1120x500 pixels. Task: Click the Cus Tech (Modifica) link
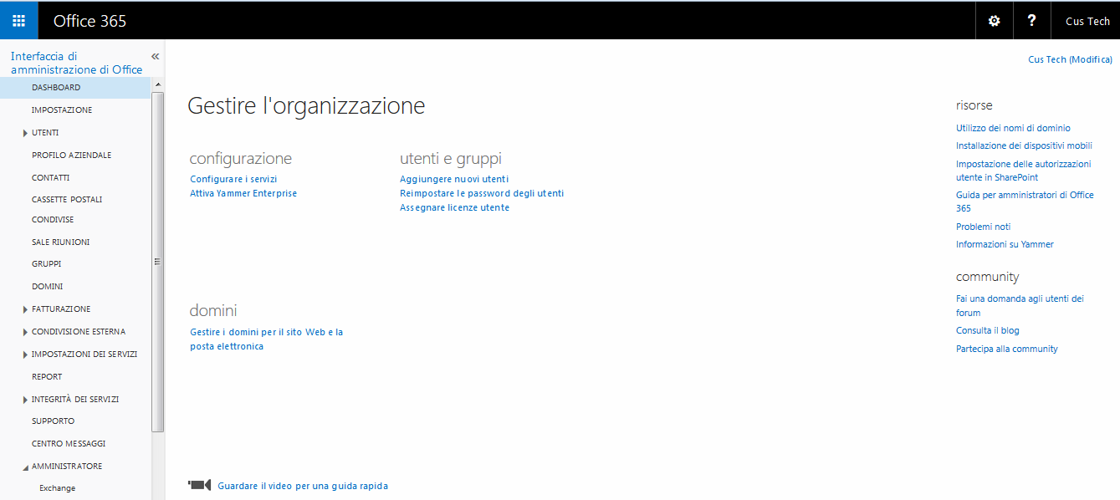tap(1070, 59)
